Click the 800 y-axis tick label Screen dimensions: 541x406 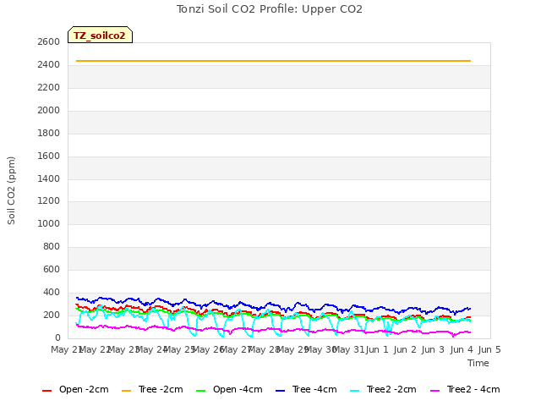(x=52, y=246)
